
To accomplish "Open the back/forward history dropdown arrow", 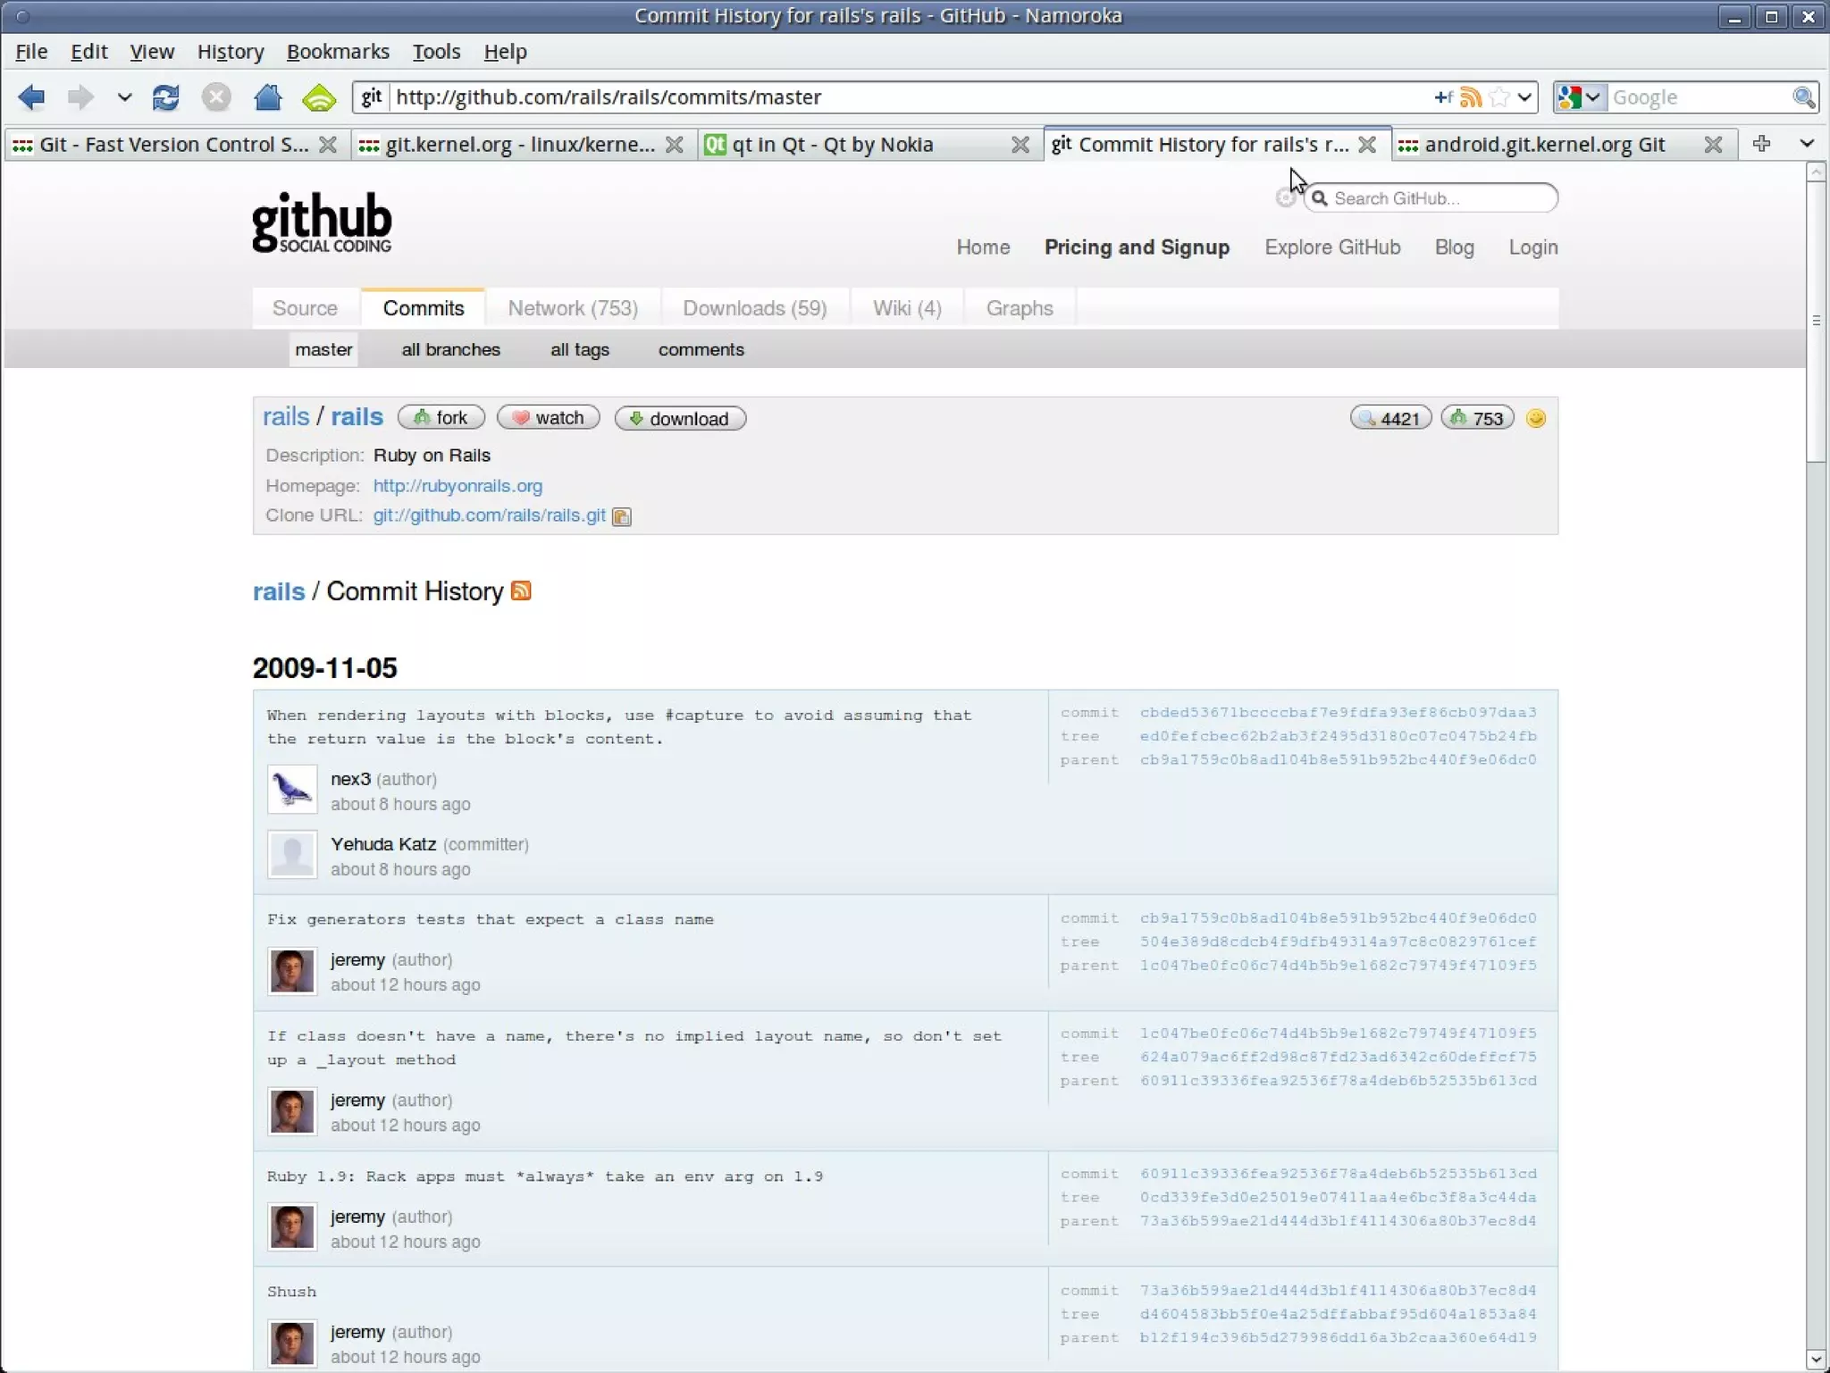I will coord(124,97).
